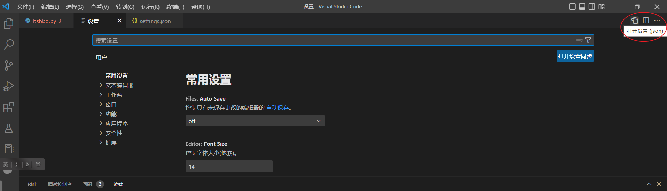The image size is (667, 191).
Task: Open the Source Control view
Action: (x=9, y=65)
